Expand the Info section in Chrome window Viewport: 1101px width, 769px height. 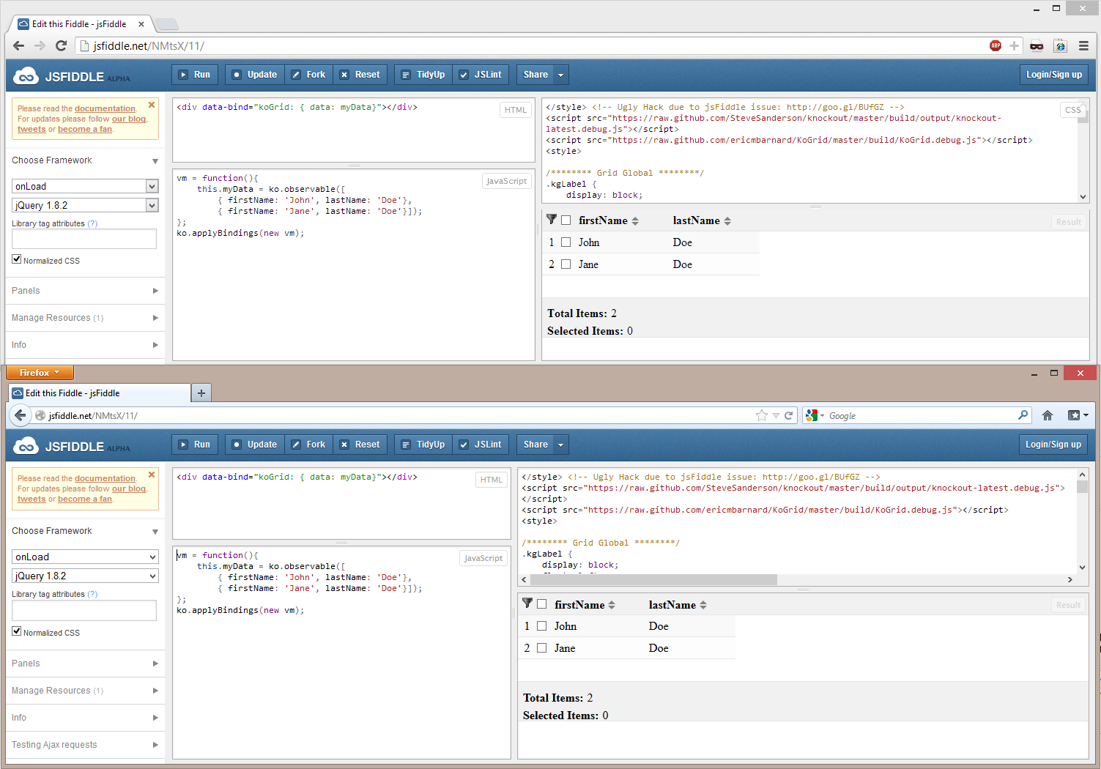point(85,345)
